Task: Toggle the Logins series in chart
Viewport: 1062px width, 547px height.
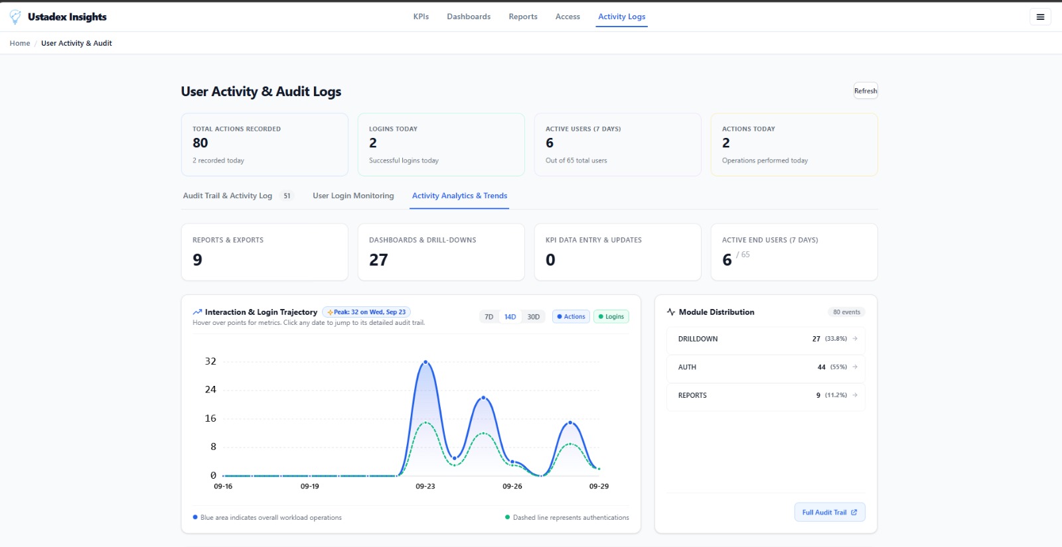Action: point(611,317)
